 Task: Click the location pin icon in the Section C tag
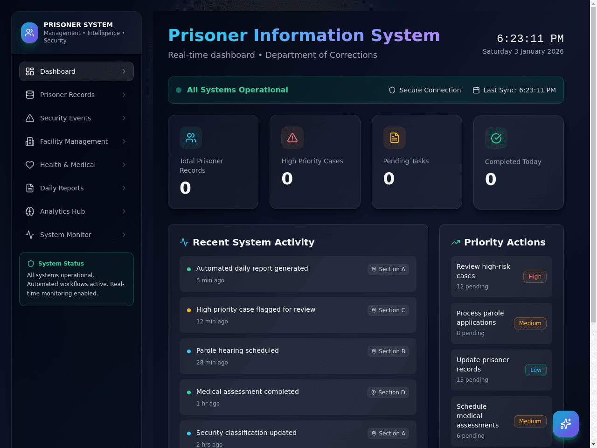374,310
